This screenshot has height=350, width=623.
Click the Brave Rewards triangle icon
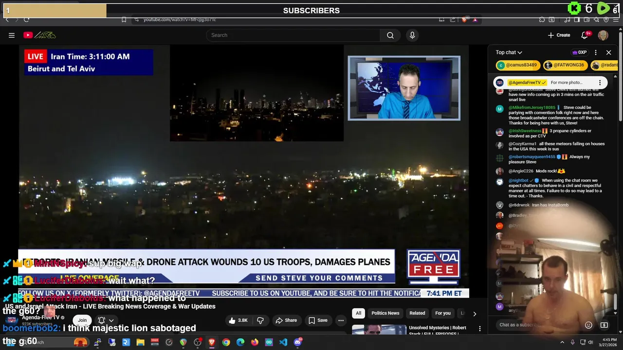pos(475,19)
